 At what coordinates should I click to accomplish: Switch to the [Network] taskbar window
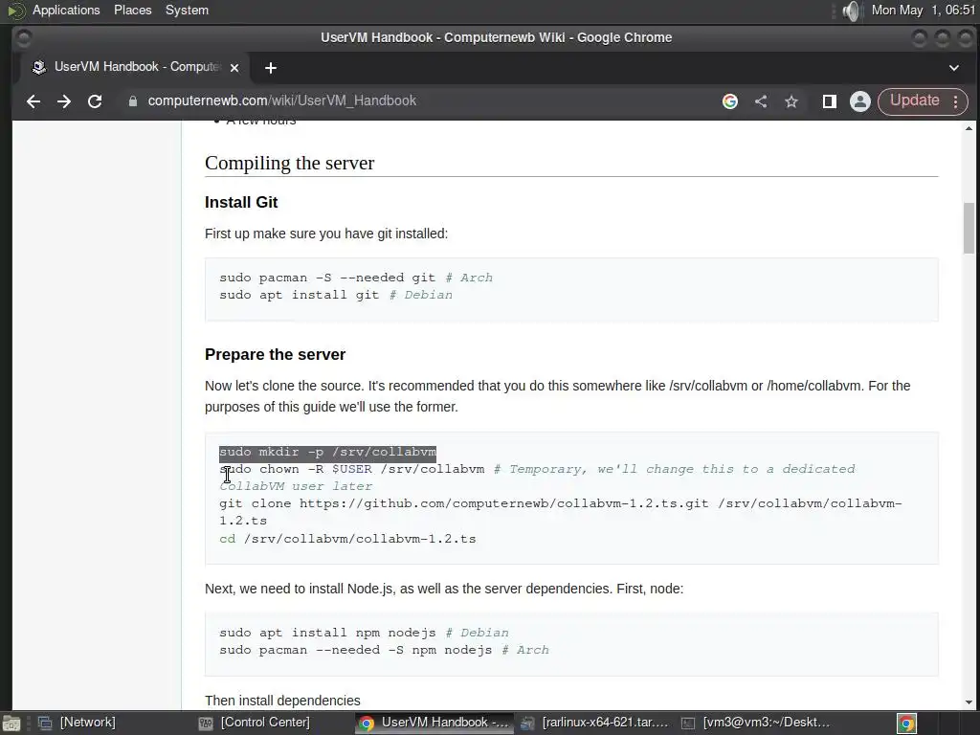[x=78, y=723]
